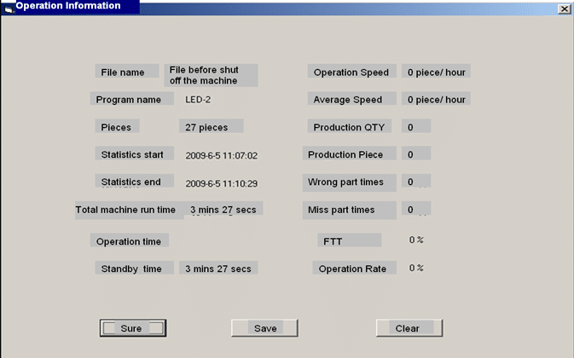Clear the statistics with the Clear button
Image resolution: width=574 pixels, height=358 pixels.
(409, 328)
